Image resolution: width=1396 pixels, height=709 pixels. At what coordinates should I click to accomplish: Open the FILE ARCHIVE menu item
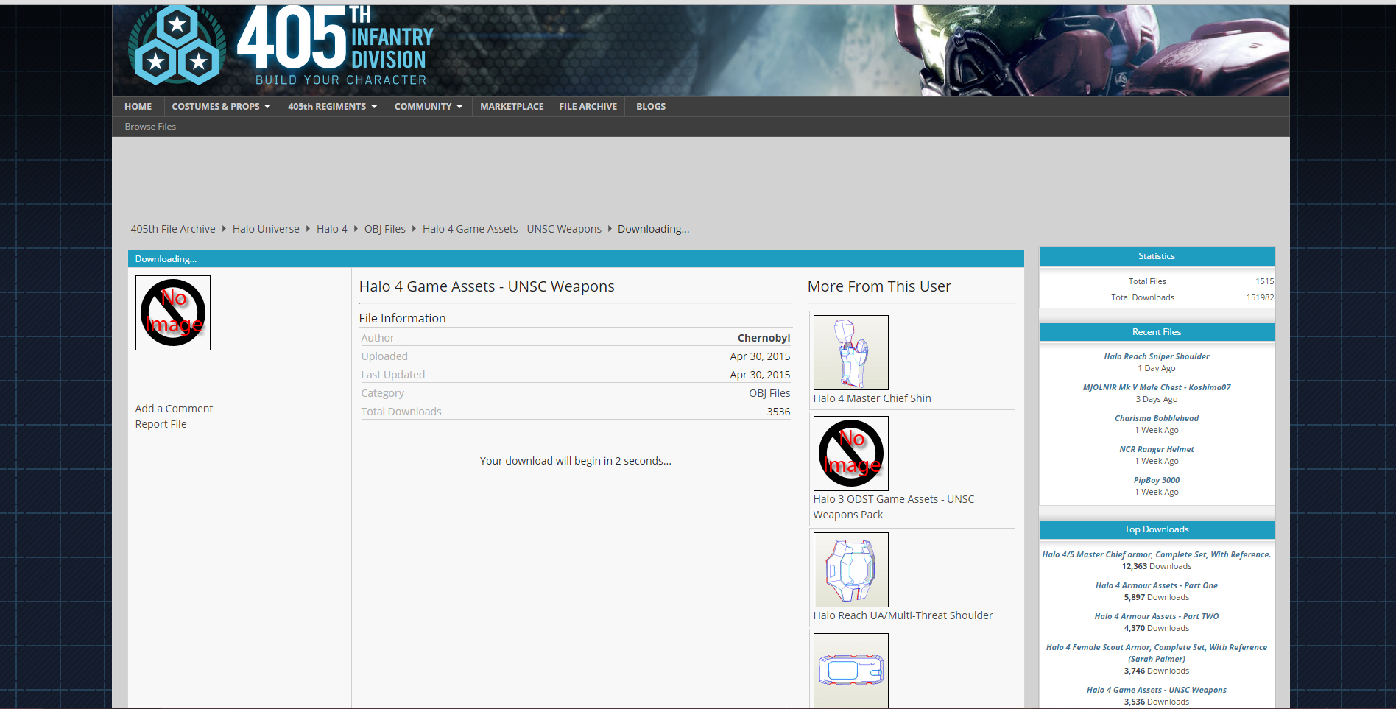588,107
